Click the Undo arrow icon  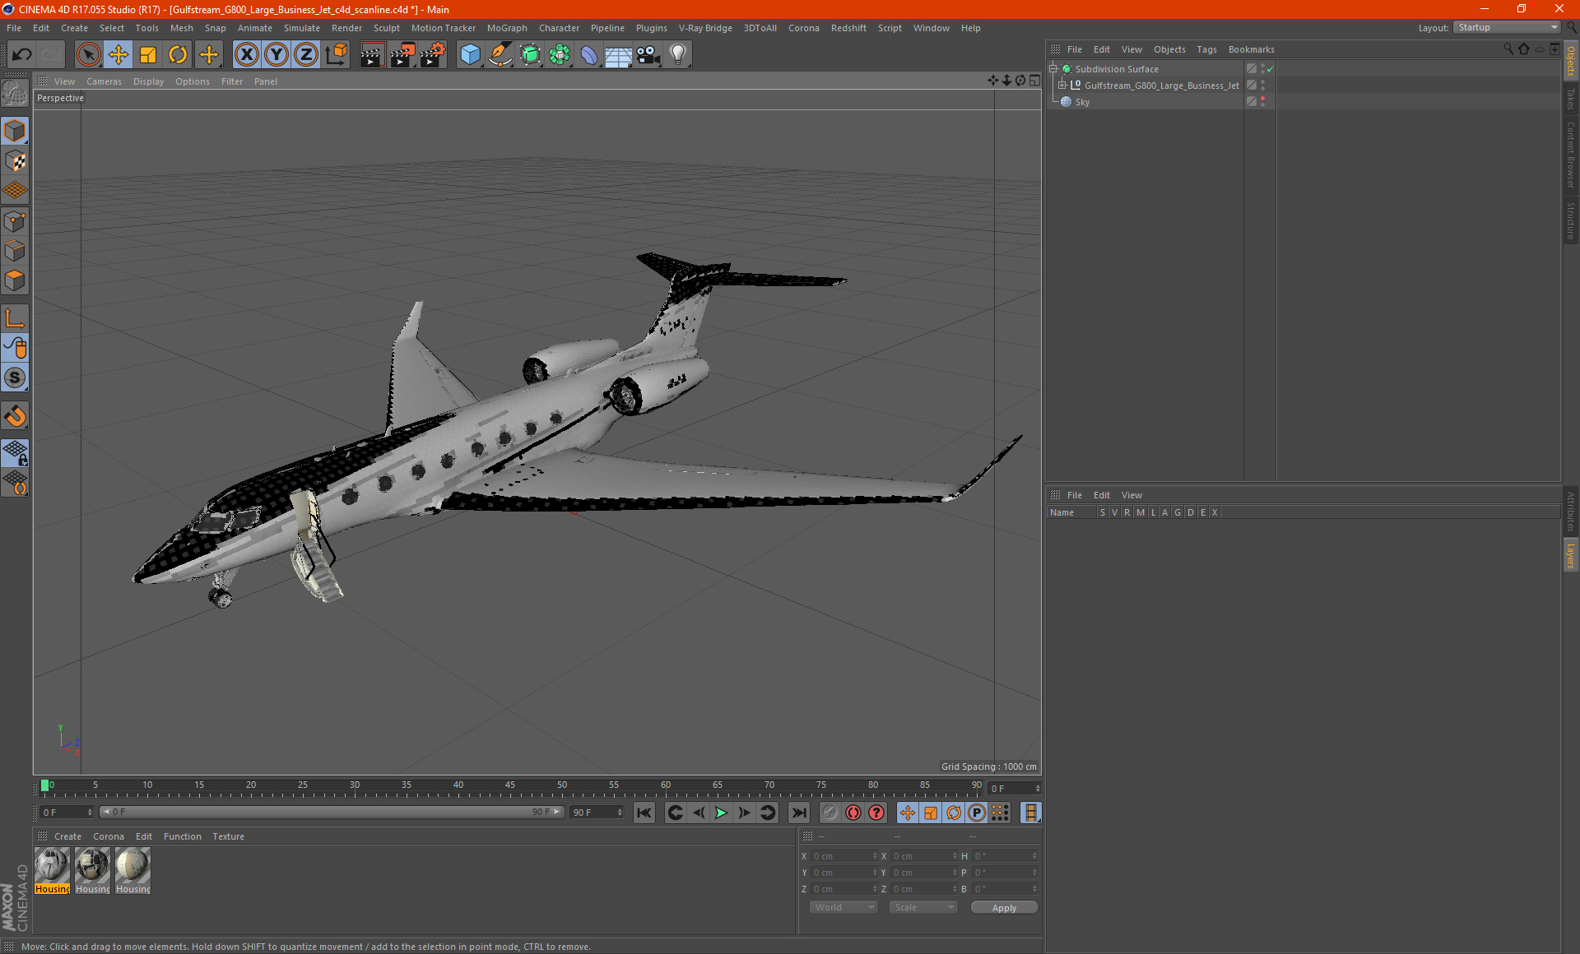click(22, 55)
